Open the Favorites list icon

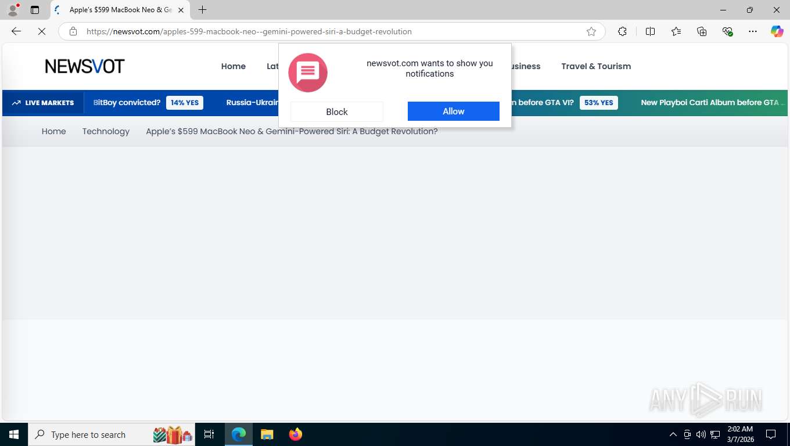[x=676, y=31]
